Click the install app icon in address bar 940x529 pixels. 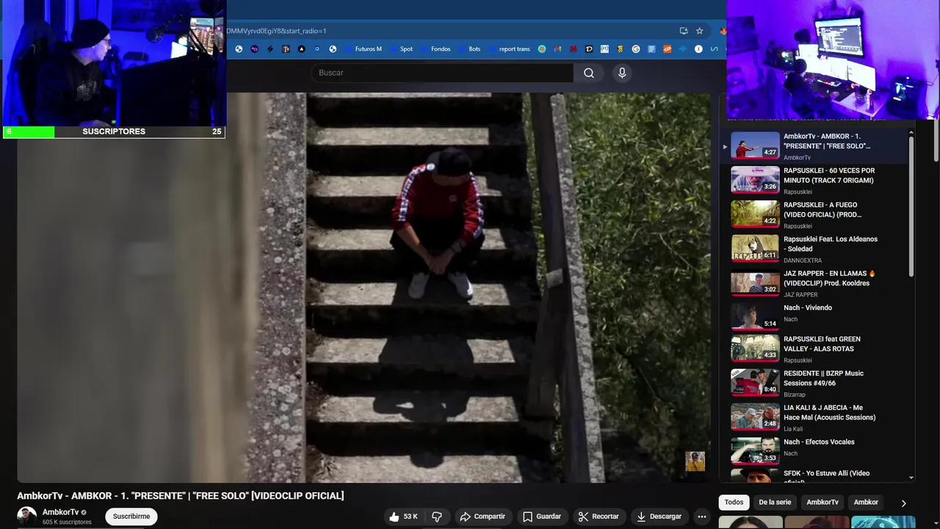click(684, 31)
